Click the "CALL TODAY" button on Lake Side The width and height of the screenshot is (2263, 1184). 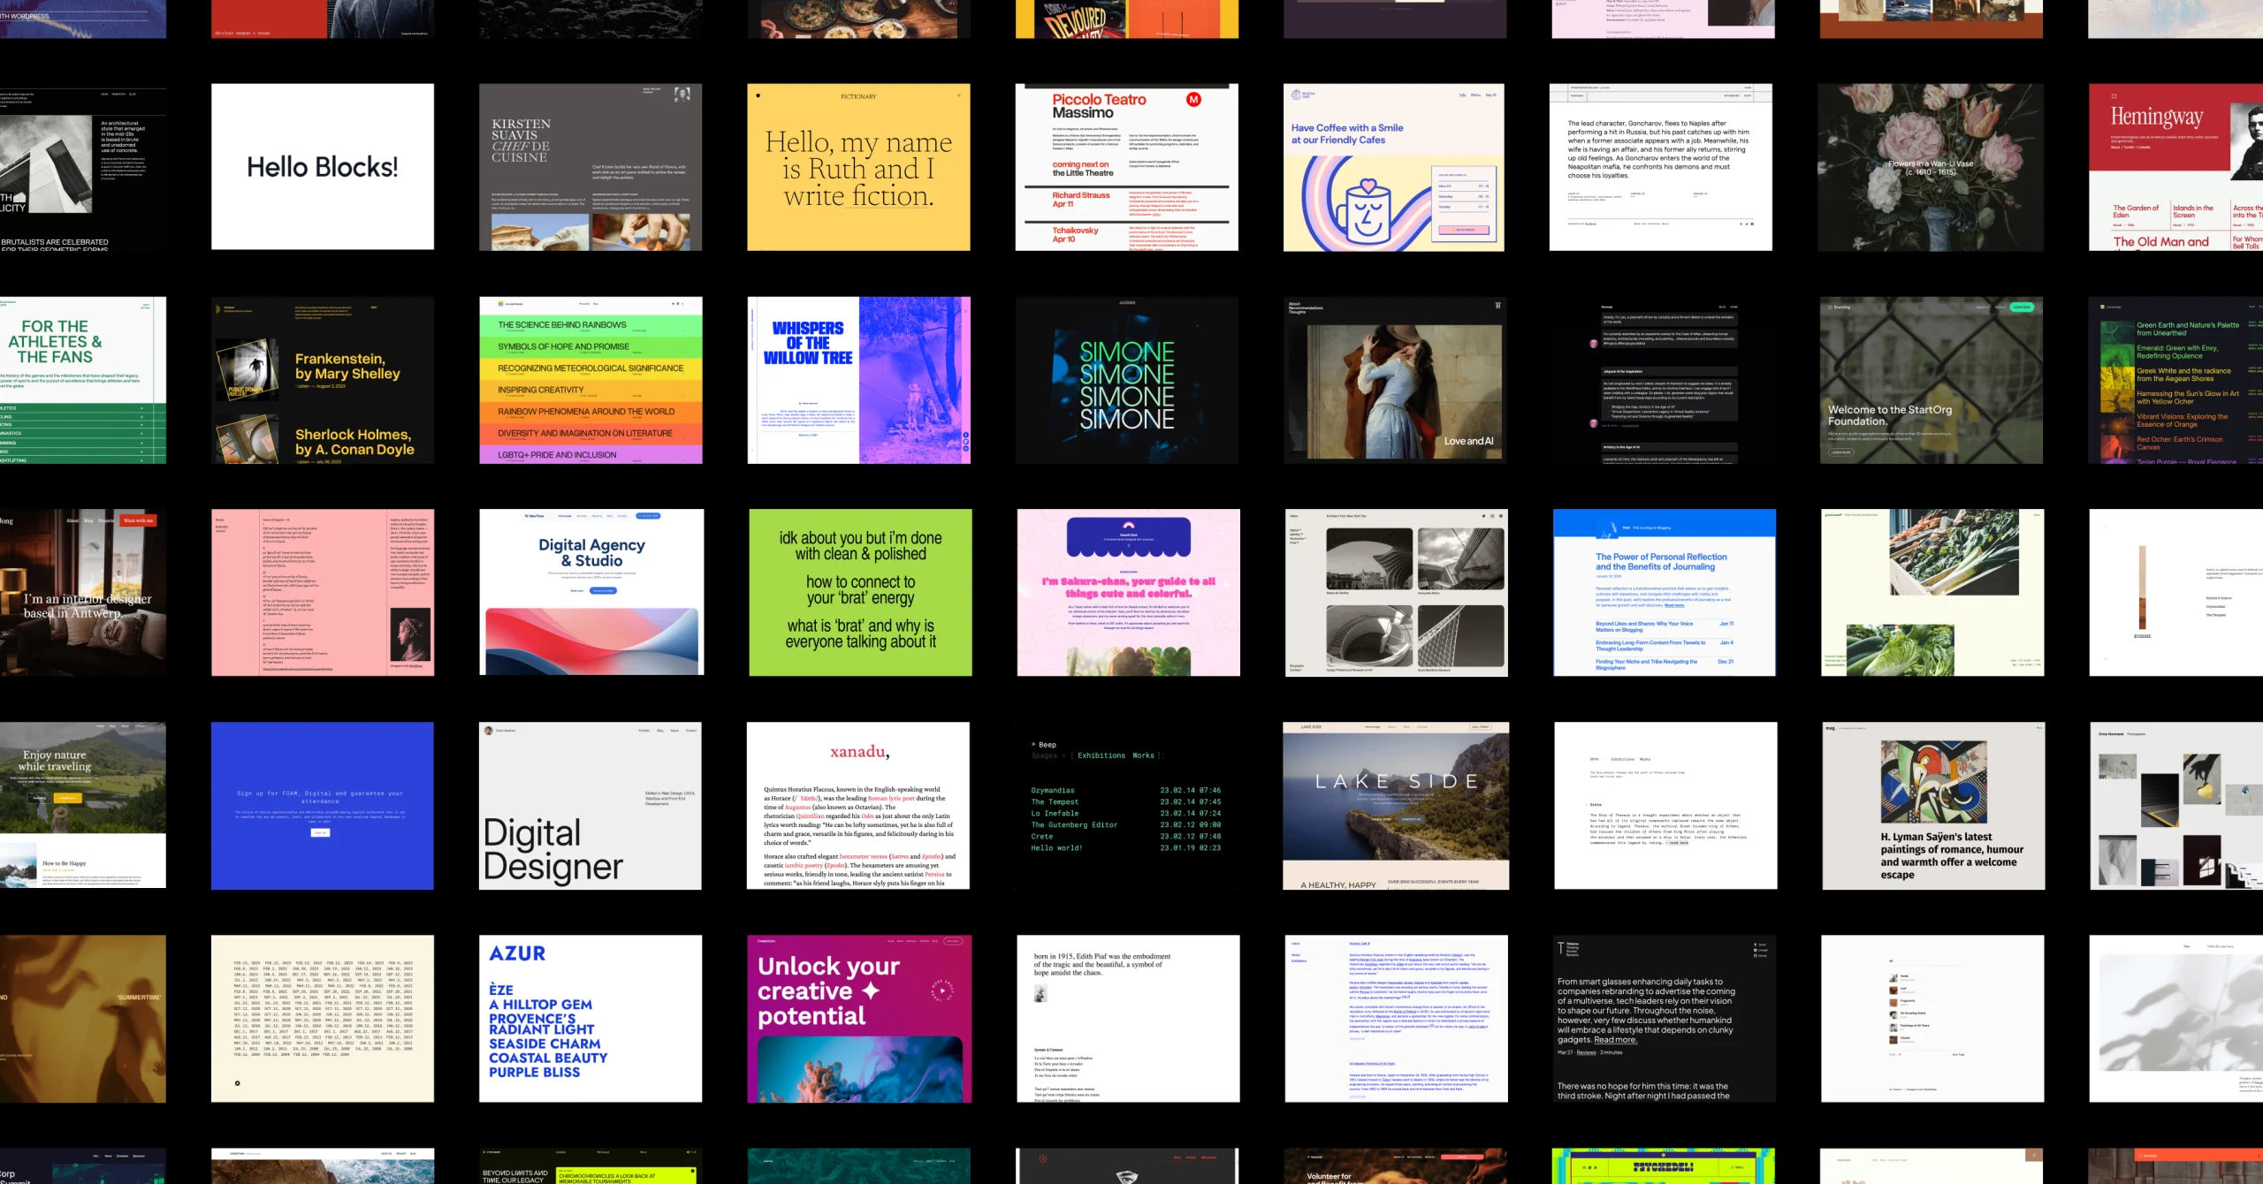(1482, 727)
